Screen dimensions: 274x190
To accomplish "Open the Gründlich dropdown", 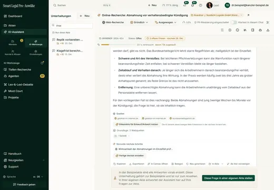I will pos(139,22).
